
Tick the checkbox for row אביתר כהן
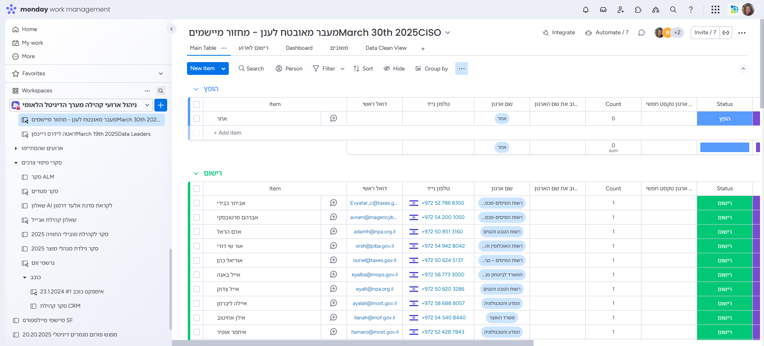197,203
